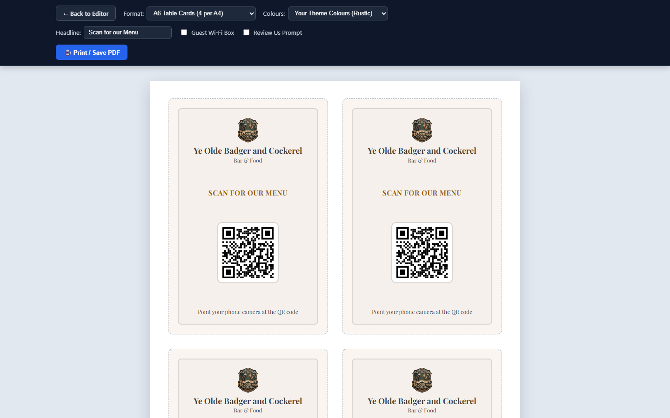The height and width of the screenshot is (418, 670).
Task: Click the phone camera caption on the top-left card
Action: [x=248, y=312]
